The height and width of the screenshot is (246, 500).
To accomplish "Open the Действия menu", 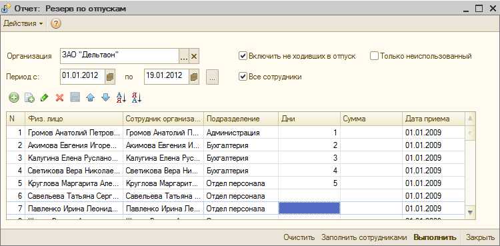I will point(23,23).
